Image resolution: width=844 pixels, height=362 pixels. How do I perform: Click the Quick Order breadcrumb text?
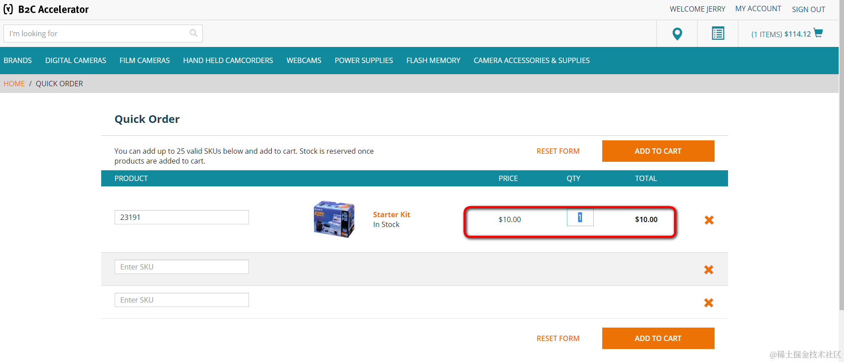coord(59,84)
